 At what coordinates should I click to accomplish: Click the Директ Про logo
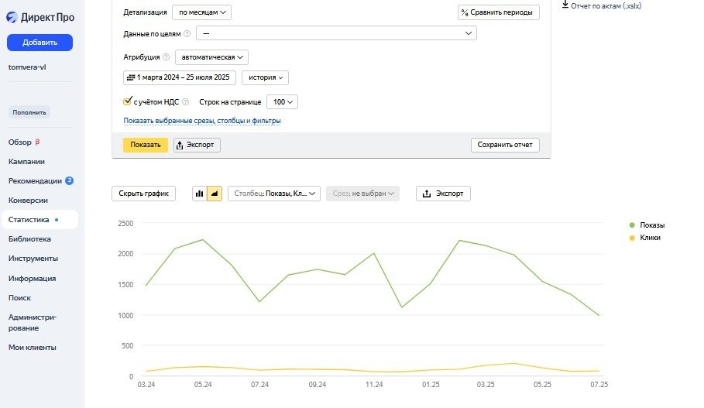click(x=40, y=18)
